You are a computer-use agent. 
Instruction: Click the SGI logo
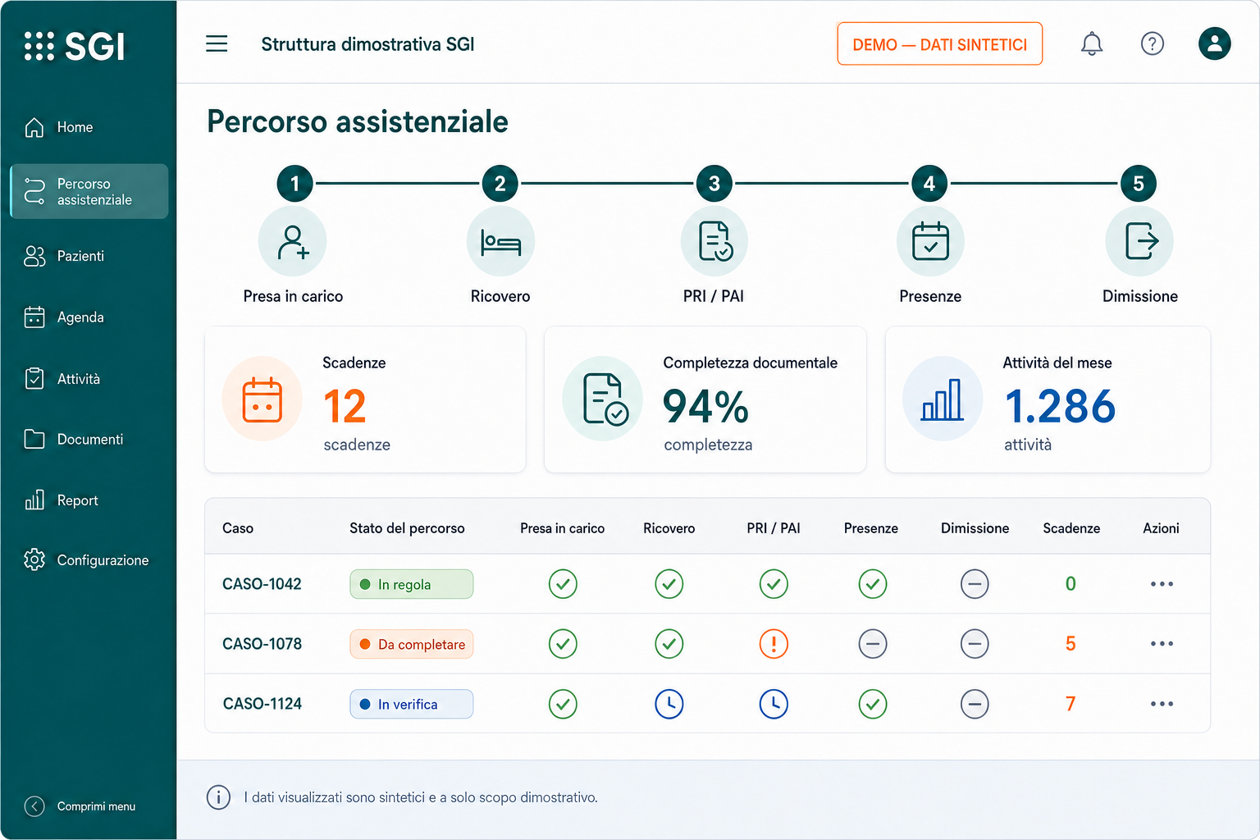75,46
